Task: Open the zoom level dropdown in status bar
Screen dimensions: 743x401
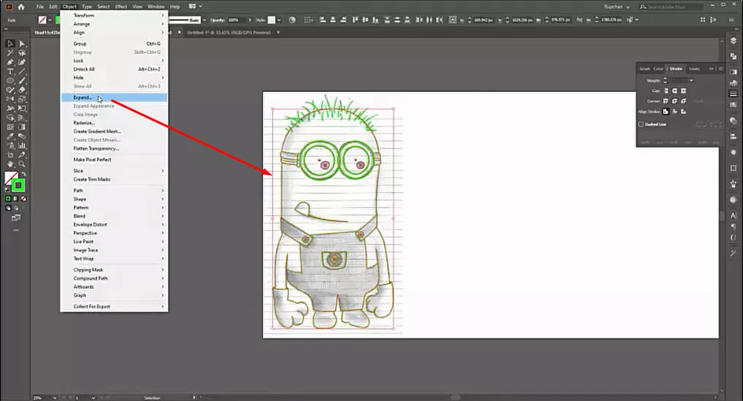Action: [x=55, y=397]
